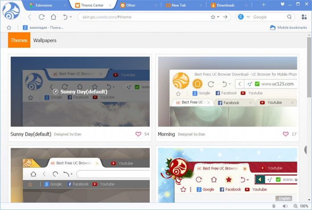Click the Sunny Day like count 54
This screenshot has height=210, width=312.
pyautogui.click(x=147, y=134)
